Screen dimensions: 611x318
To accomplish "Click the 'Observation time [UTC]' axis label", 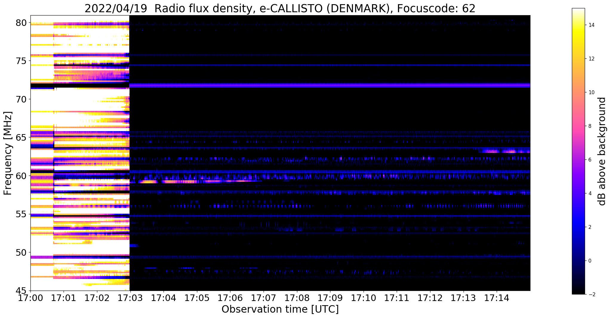I will pos(280,309).
